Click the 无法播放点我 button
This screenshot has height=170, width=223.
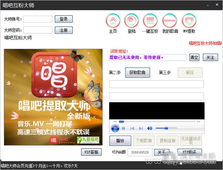coord(191,141)
